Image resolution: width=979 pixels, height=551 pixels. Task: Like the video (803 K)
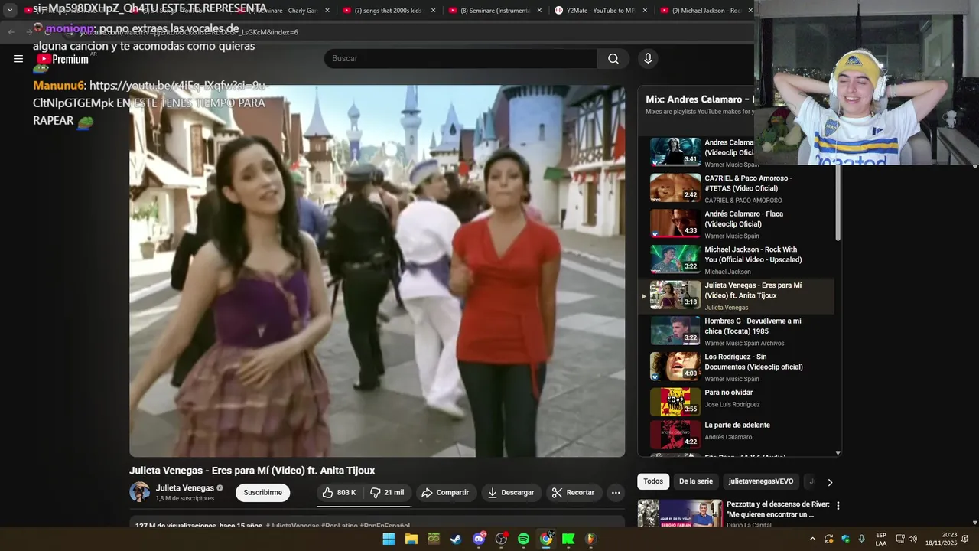[x=340, y=493]
